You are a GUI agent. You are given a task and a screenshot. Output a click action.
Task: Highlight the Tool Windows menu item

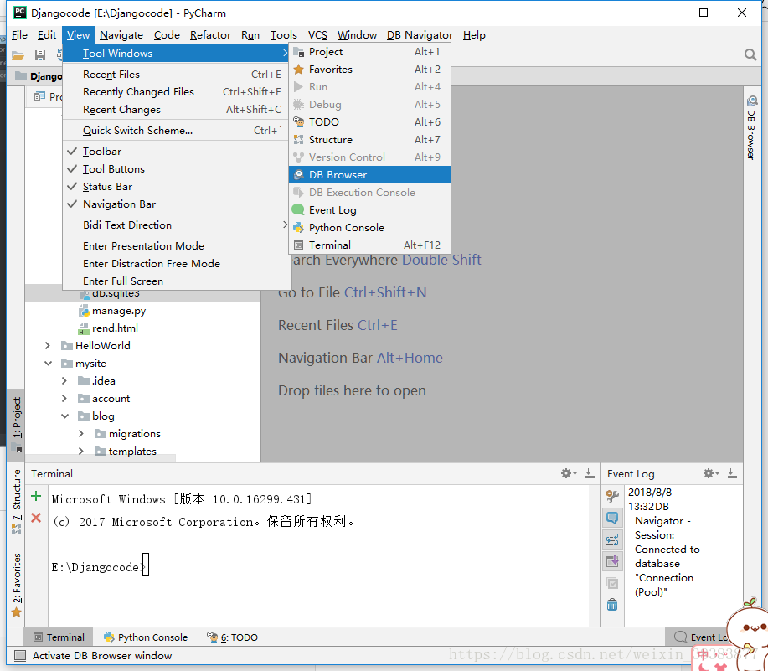pyautogui.click(x=177, y=54)
